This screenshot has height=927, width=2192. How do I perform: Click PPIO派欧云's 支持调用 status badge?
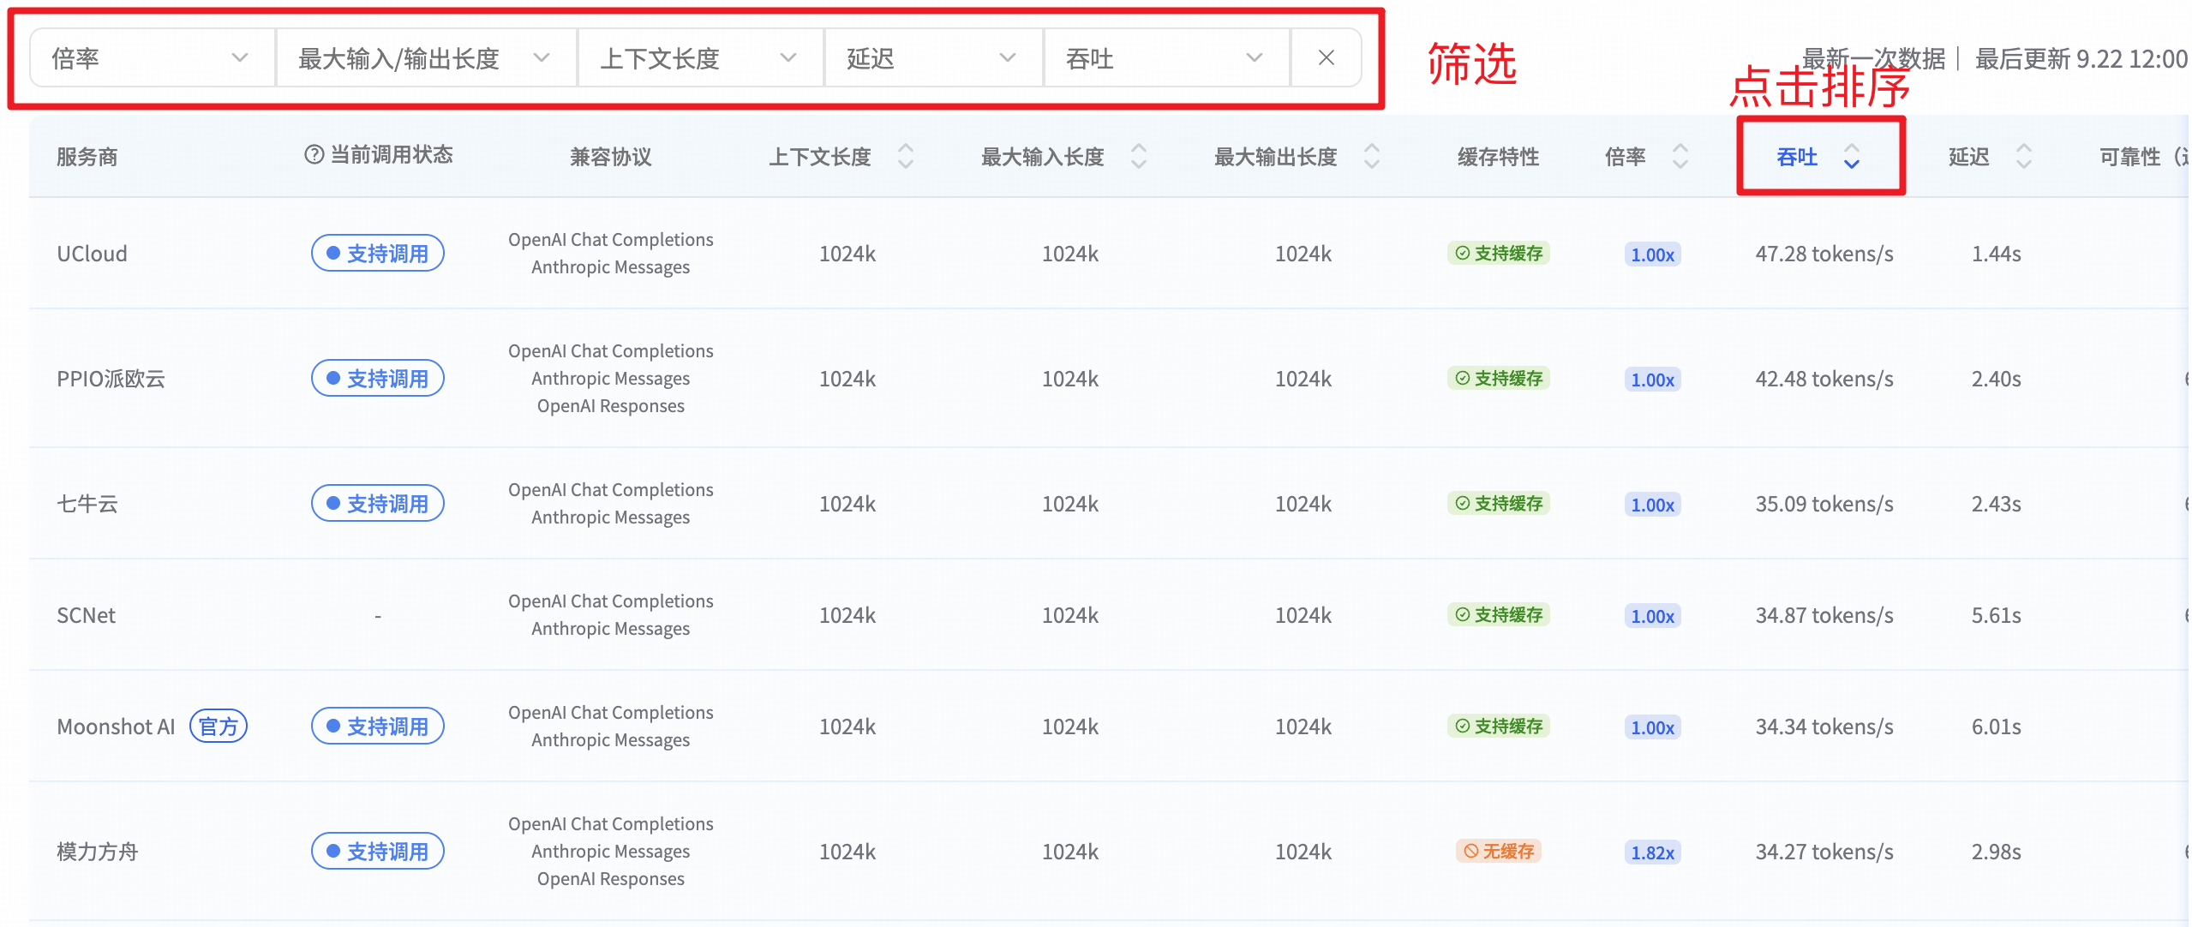point(378,379)
